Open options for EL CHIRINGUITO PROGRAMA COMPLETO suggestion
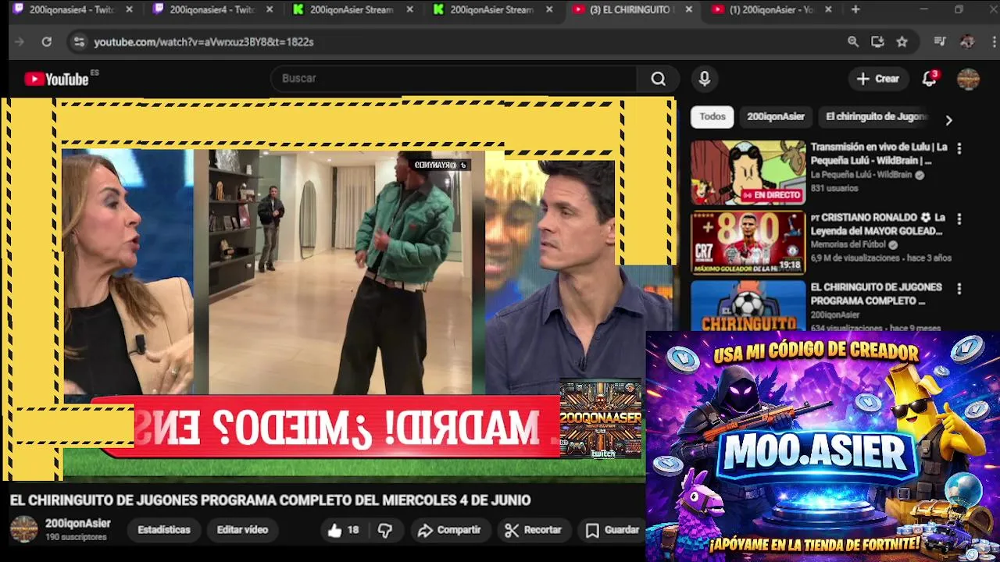Viewport: 1000px width, 562px height. tap(959, 289)
